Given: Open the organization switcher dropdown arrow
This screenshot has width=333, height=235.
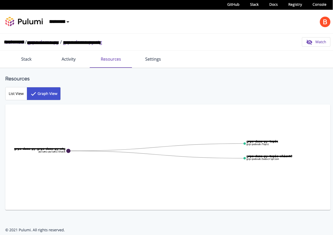Looking at the screenshot, I should pyautogui.click(x=68, y=22).
